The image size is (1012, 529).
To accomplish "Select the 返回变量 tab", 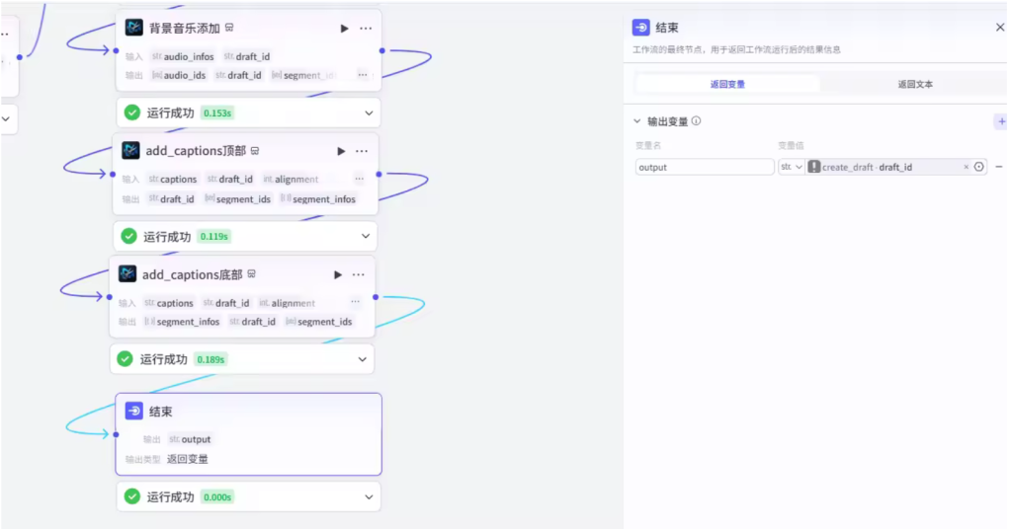I will (x=727, y=84).
